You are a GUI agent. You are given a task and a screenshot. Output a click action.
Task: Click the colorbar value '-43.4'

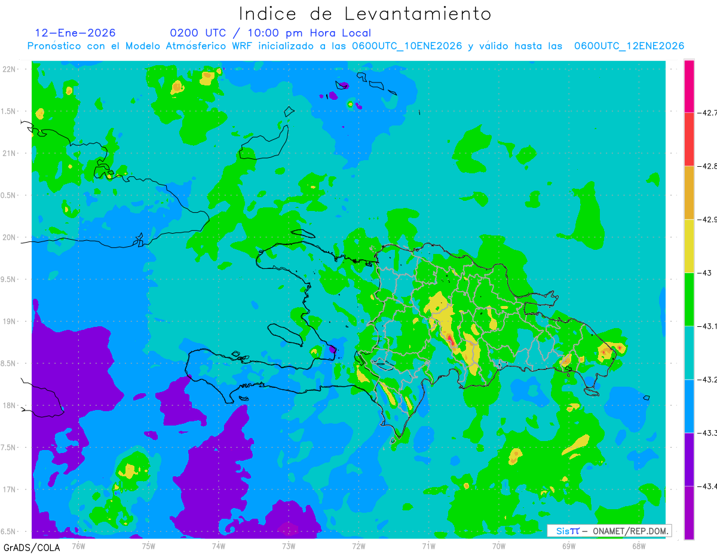click(x=708, y=486)
